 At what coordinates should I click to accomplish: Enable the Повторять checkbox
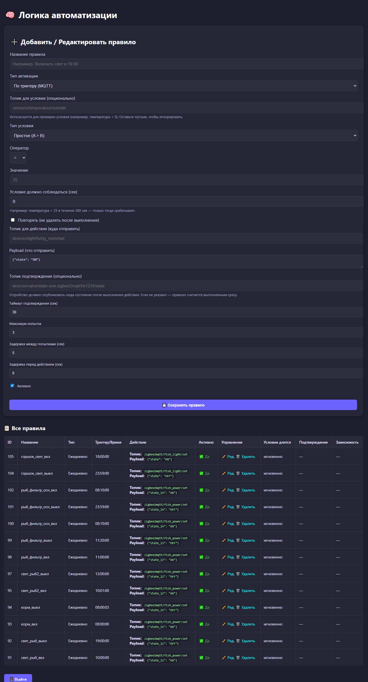tap(13, 220)
